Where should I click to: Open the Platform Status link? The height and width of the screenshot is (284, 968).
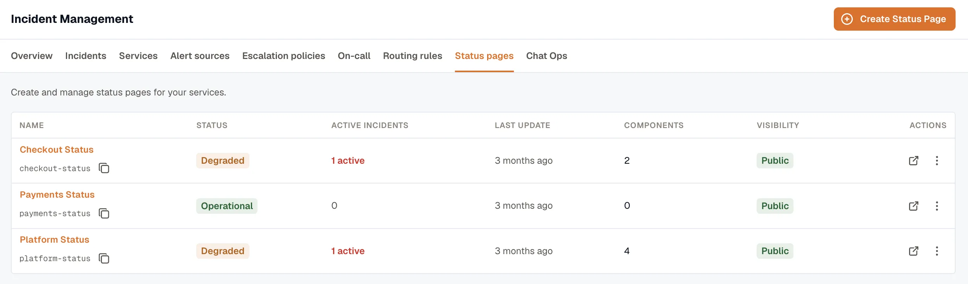point(55,240)
